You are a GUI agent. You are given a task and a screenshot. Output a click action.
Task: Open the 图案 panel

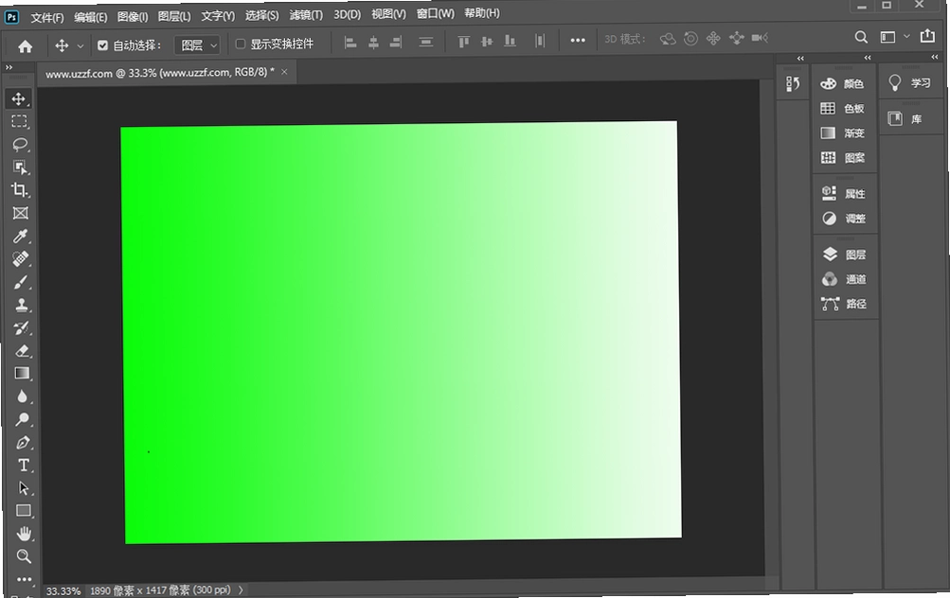click(843, 158)
